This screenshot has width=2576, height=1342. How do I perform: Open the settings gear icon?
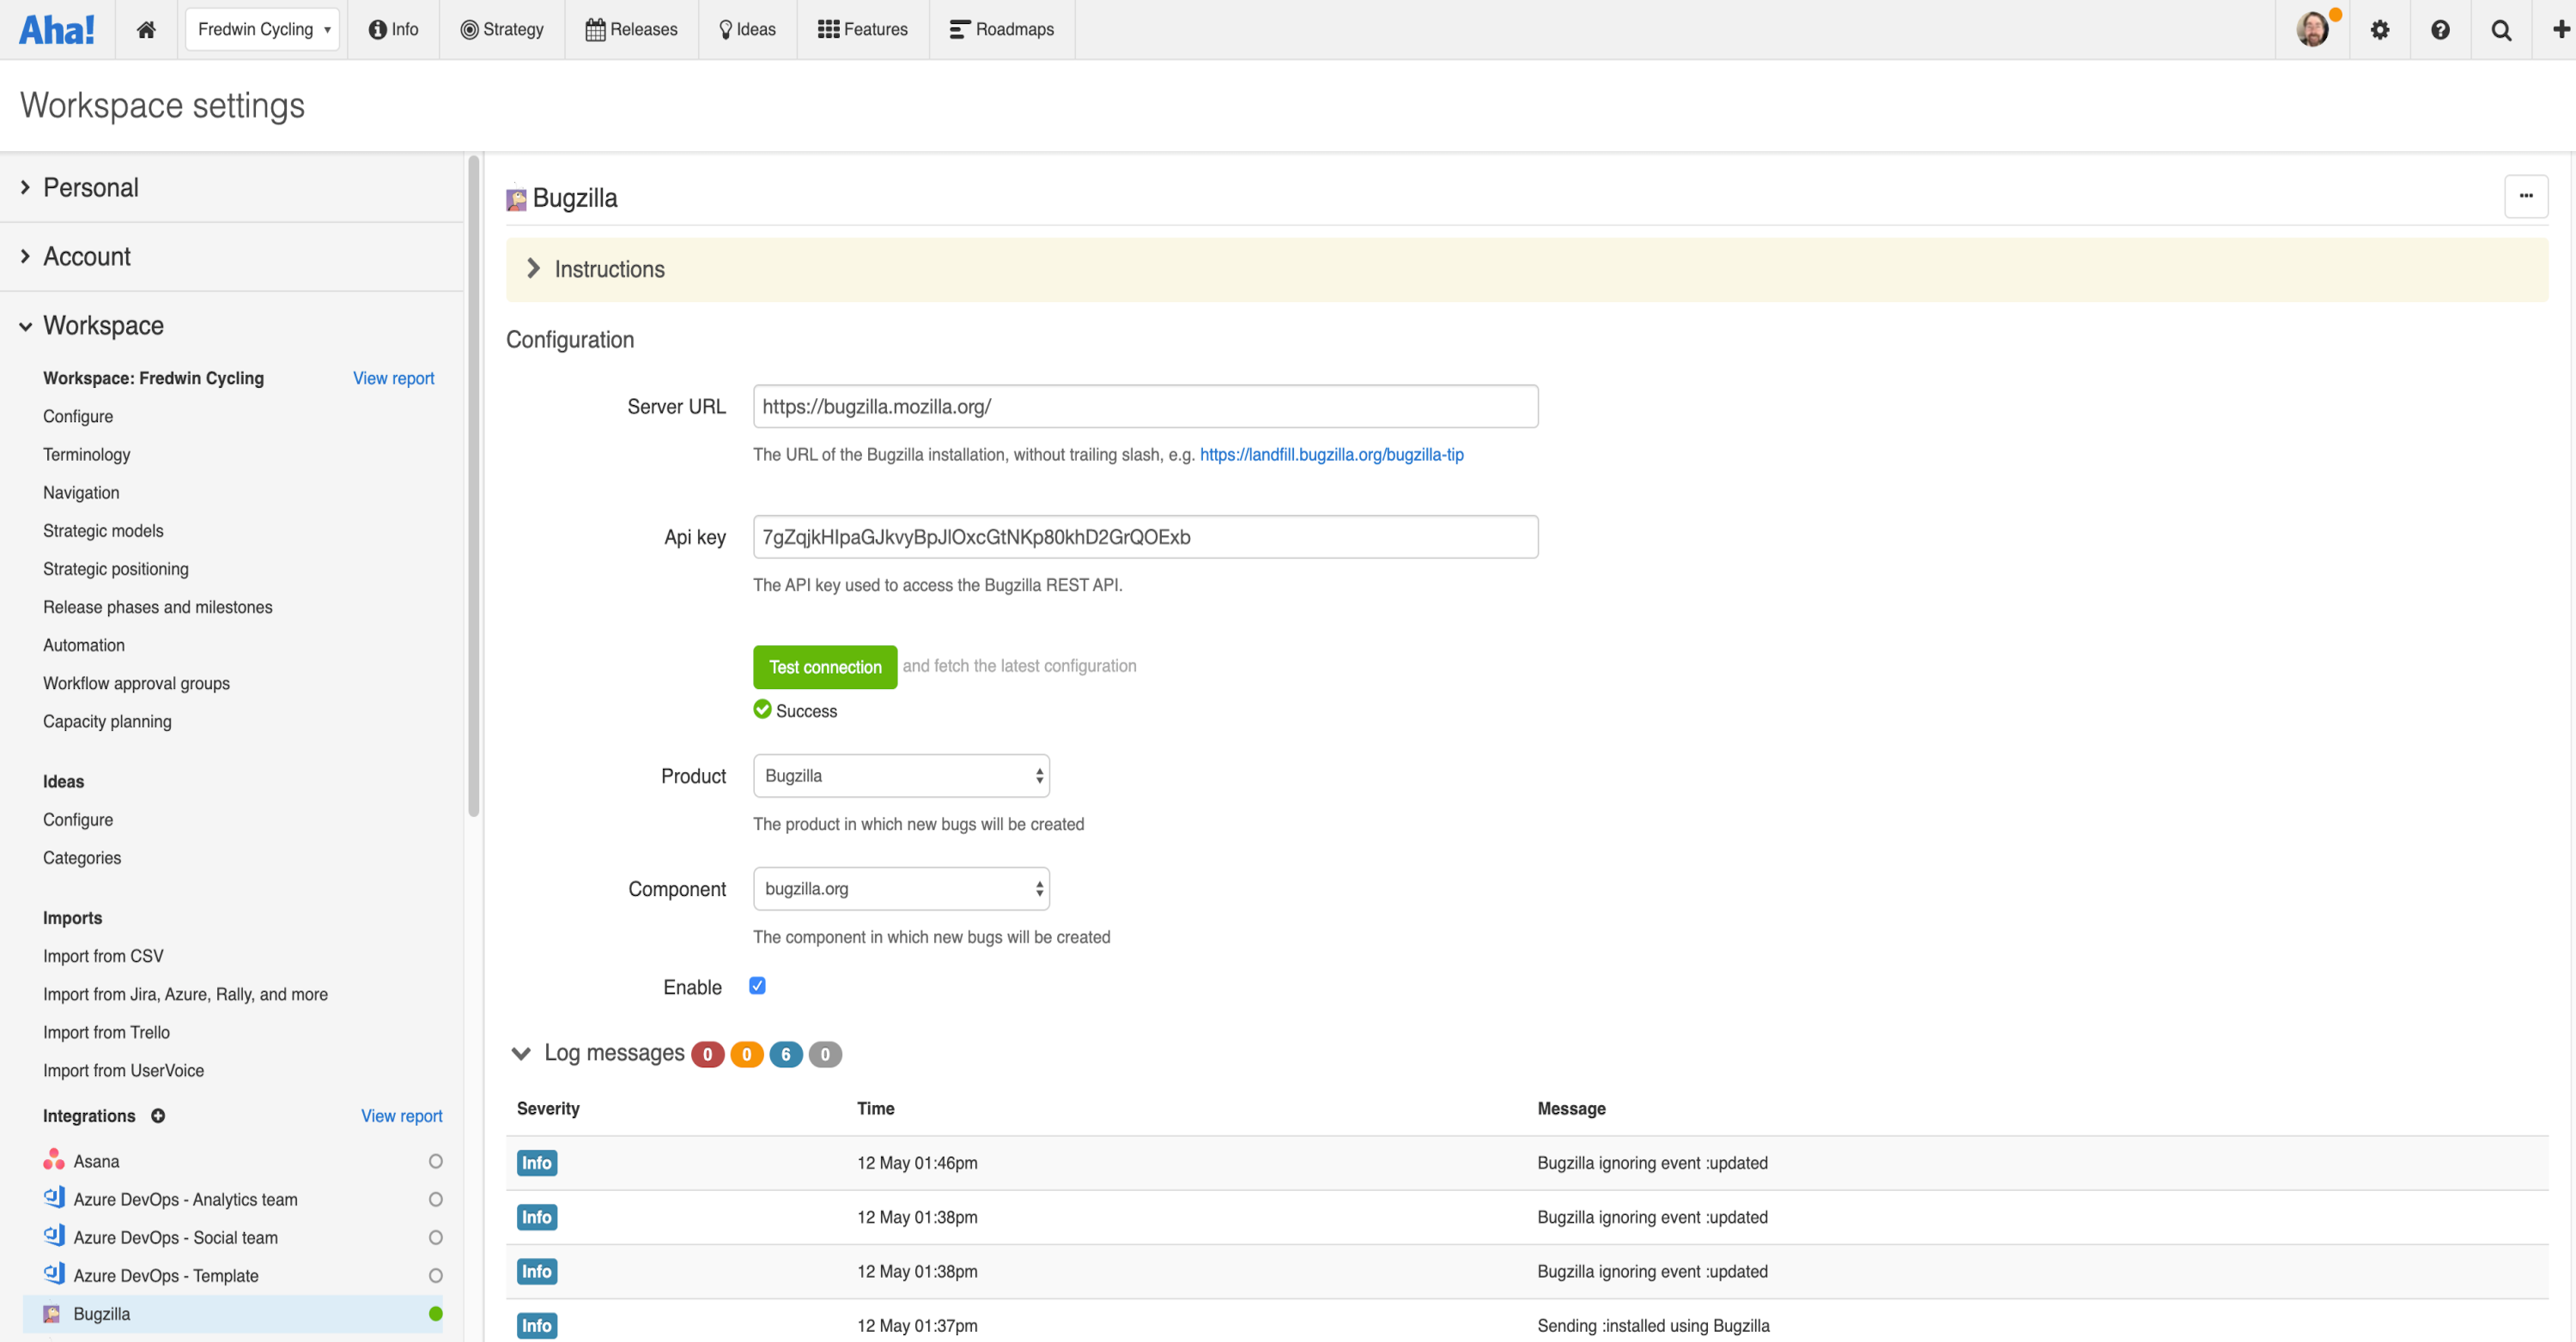click(x=2380, y=29)
